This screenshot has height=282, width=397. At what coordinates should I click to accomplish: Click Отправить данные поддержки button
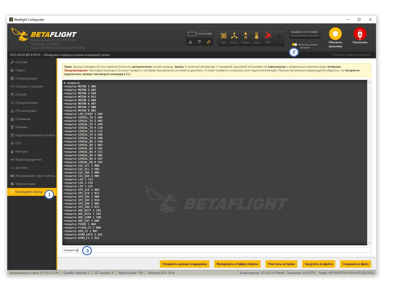[x=184, y=264]
